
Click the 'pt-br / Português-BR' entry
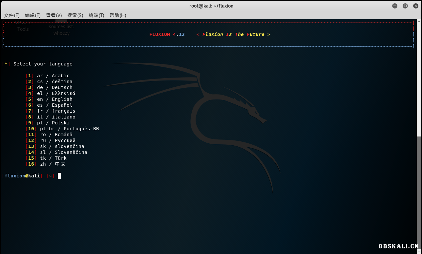pos(69,129)
